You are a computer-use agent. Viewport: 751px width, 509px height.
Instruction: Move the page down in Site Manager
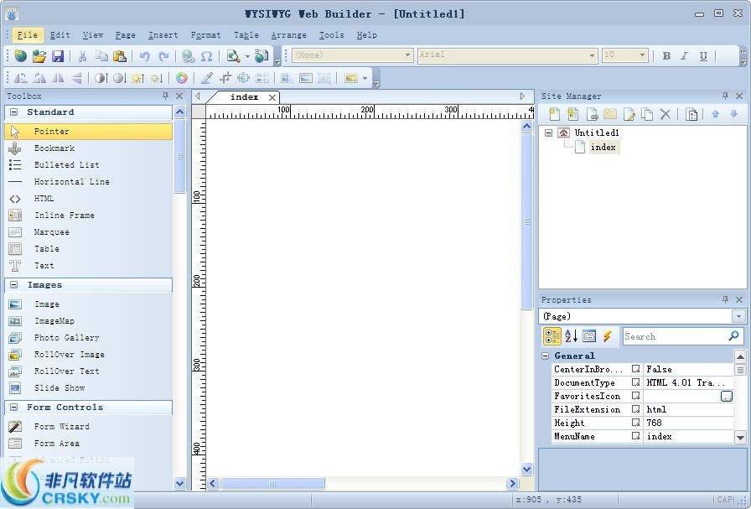coord(733,114)
